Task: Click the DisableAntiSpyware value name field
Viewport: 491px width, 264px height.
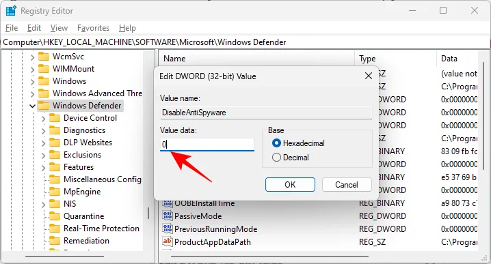Action: click(266, 113)
